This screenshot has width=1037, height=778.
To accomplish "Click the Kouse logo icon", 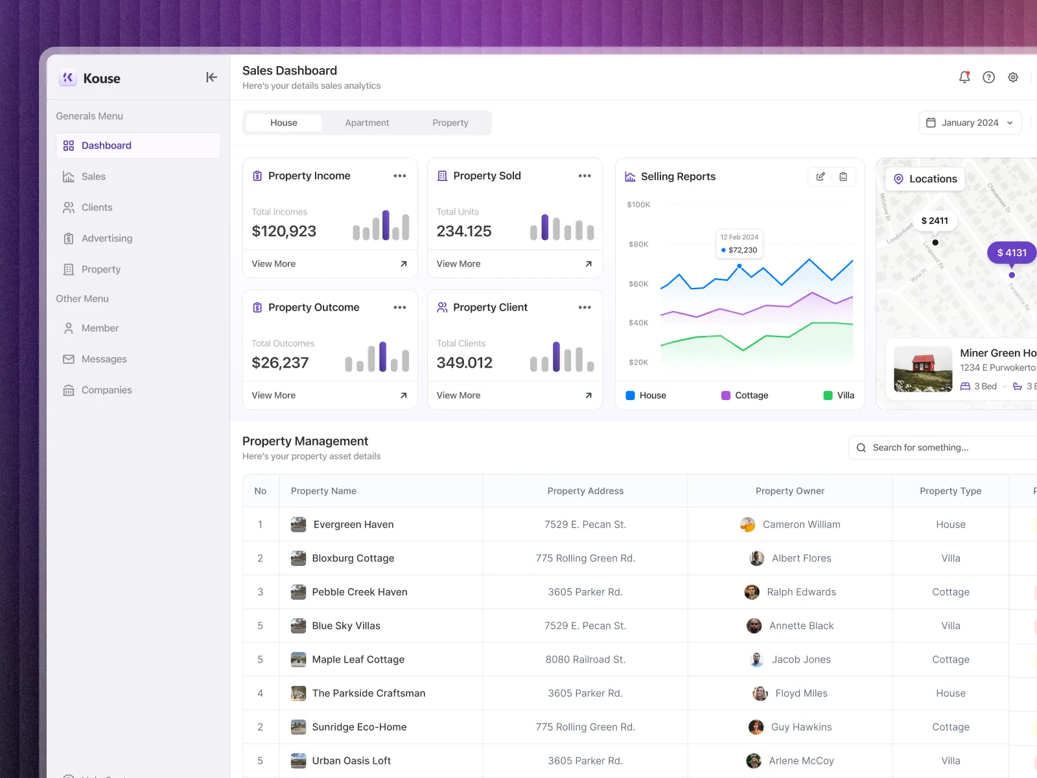I will tap(68, 78).
